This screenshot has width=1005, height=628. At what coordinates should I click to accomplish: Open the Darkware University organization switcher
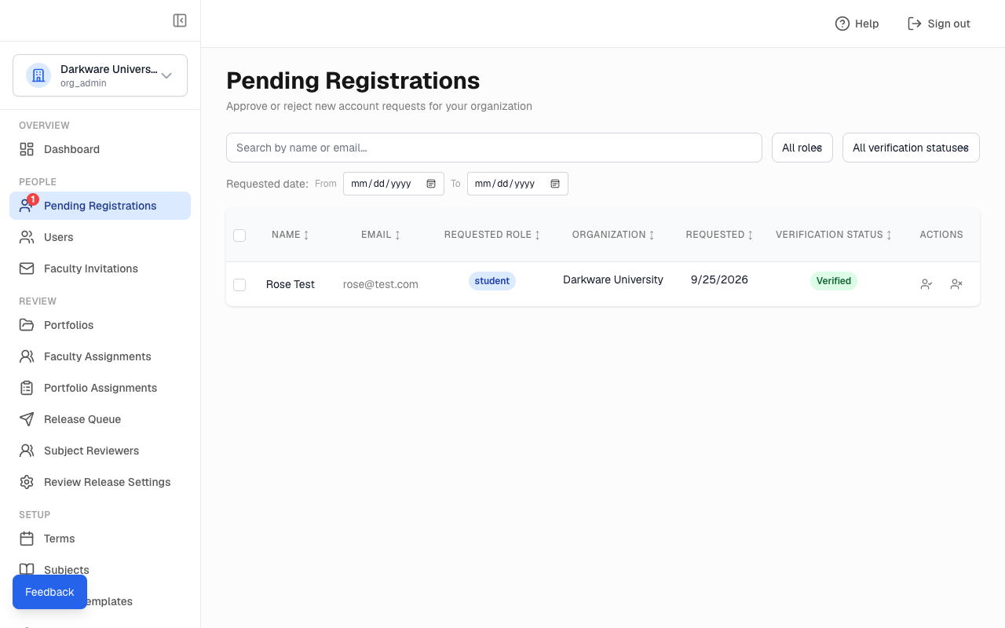[x=100, y=75]
